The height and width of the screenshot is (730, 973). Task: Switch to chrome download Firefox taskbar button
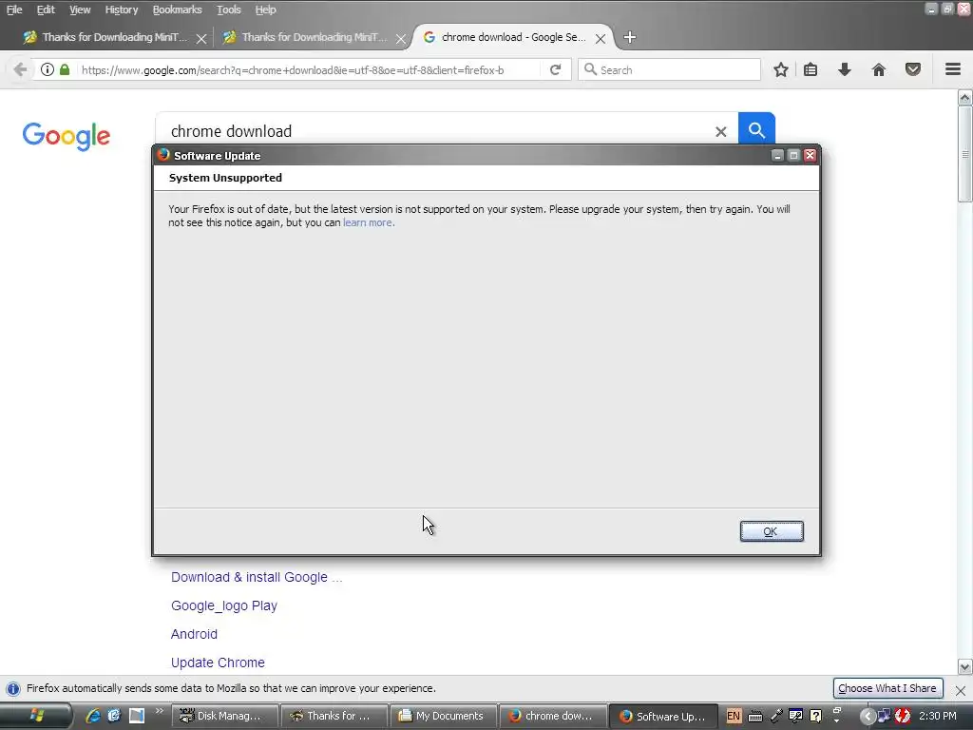click(554, 716)
